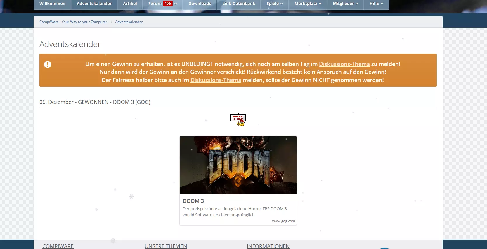
Task: Click the DOOM 3 card title
Action: [x=193, y=201]
